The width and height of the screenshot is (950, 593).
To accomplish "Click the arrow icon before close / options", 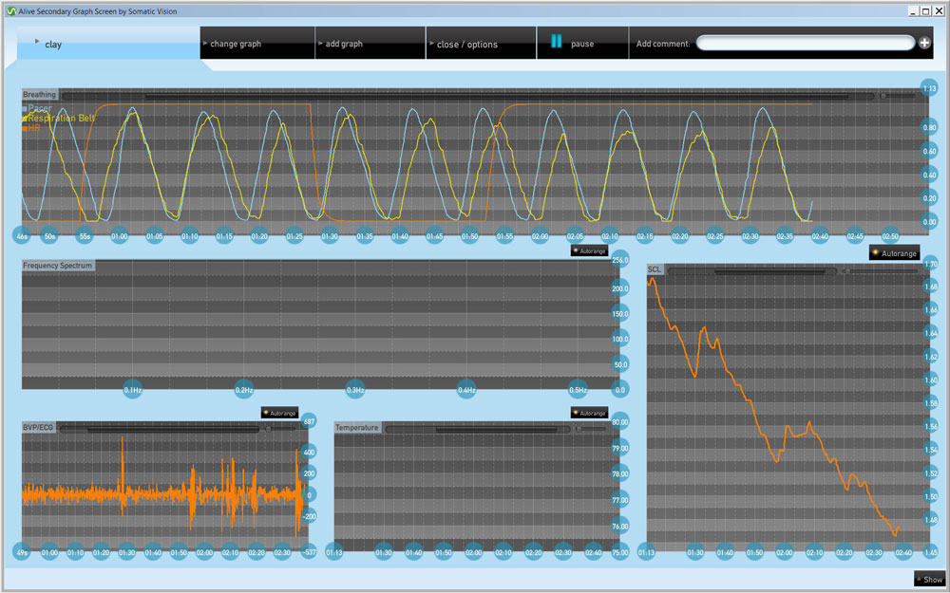I will pyautogui.click(x=431, y=43).
